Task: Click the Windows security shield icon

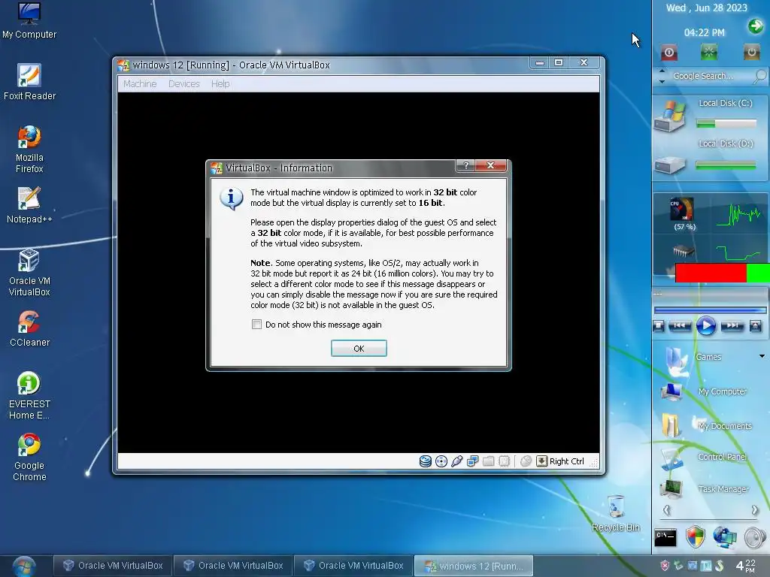Action: [696, 537]
